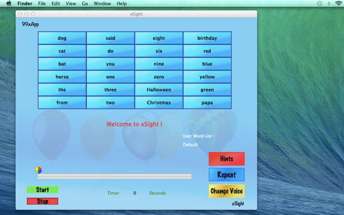
Task: Click the 'Default' word list name
Action: pyautogui.click(x=190, y=144)
